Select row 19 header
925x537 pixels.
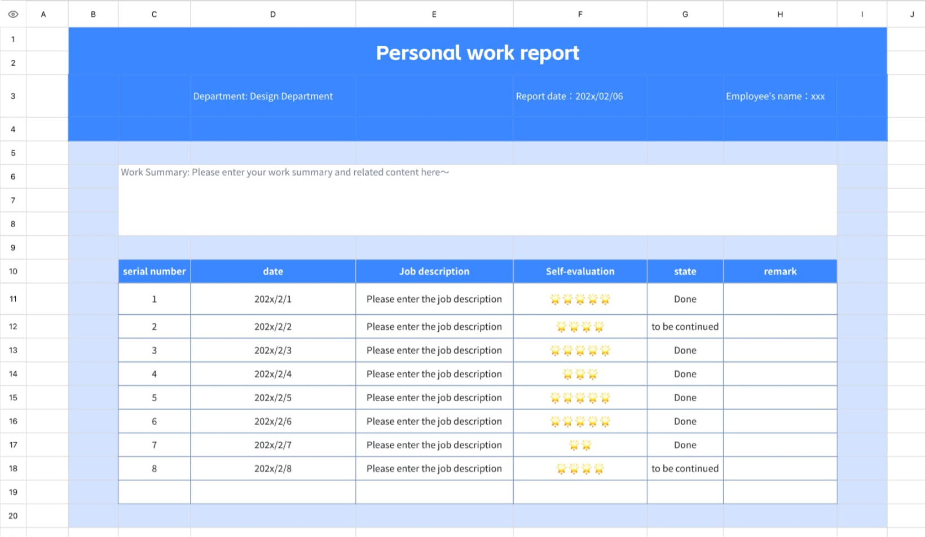13,492
